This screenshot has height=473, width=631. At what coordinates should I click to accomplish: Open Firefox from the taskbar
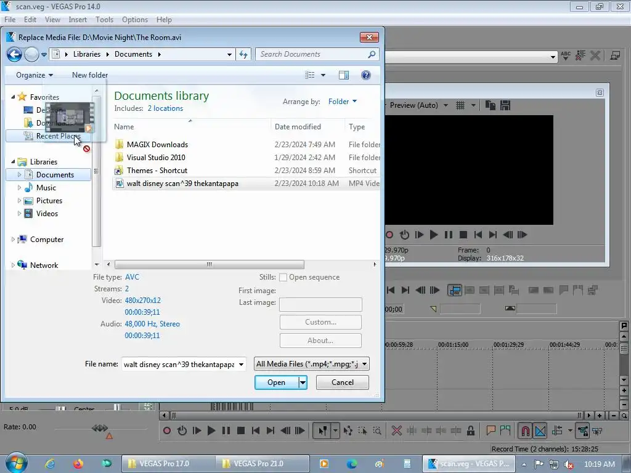coord(78,464)
